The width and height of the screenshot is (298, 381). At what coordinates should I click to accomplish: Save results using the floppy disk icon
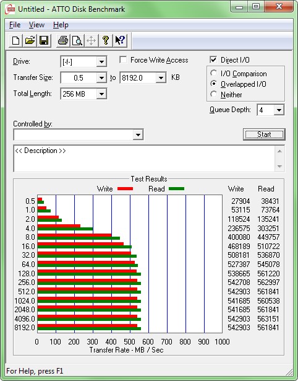pos(44,40)
